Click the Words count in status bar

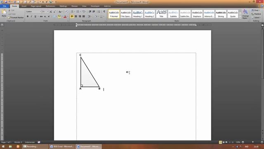point(18,142)
